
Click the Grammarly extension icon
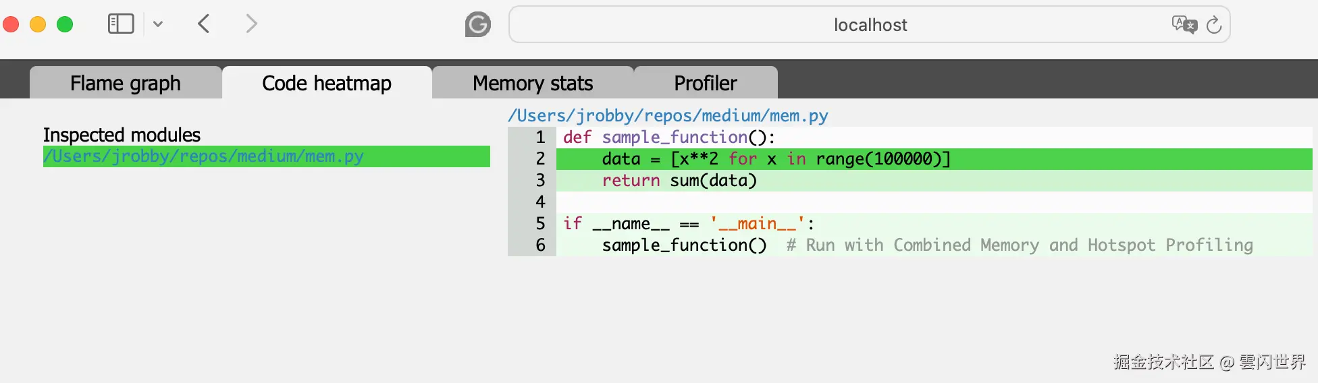[478, 25]
